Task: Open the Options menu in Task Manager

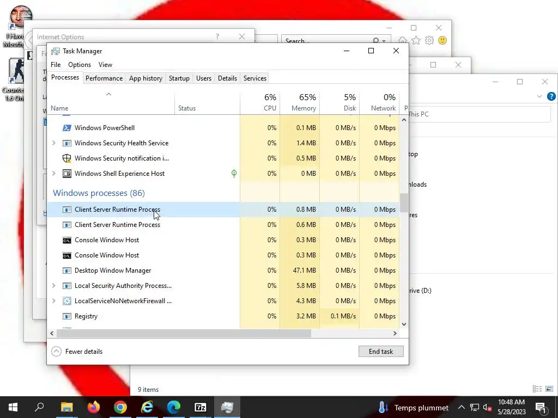Action: [80, 65]
